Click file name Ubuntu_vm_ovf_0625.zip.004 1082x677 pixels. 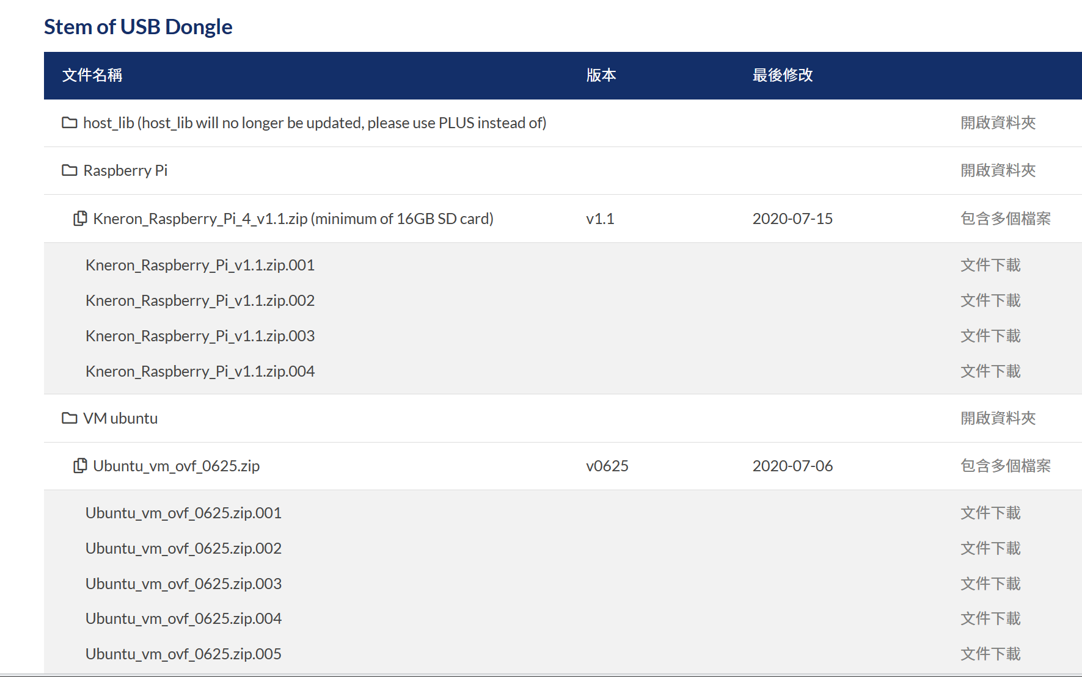point(183,618)
